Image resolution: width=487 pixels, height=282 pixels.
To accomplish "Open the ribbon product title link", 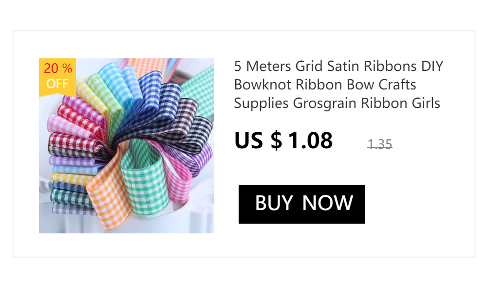I will pyautogui.click(x=338, y=85).
